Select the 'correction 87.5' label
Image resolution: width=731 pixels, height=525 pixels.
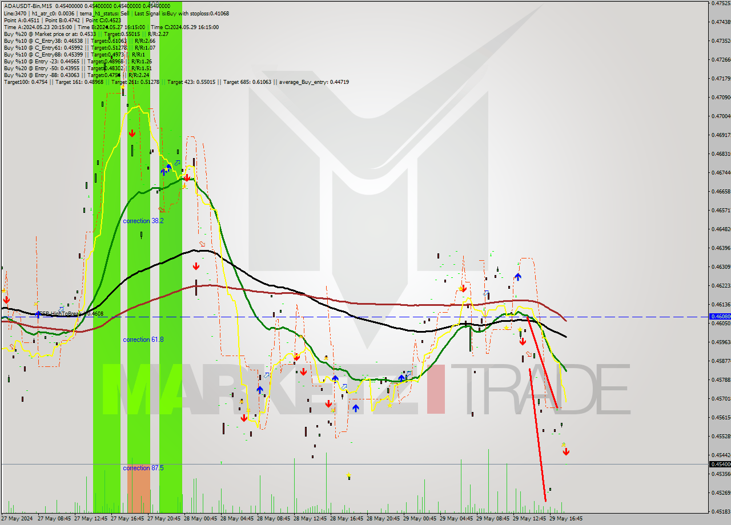[143, 468]
